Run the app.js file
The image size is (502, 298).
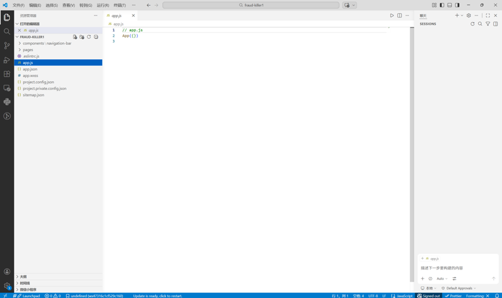pyautogui.click(x=392, y=15)
